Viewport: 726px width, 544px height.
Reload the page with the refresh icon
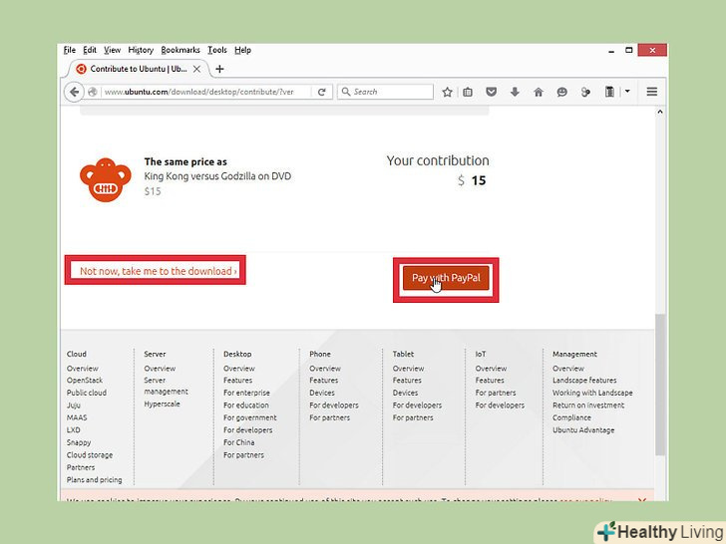[x=322, y=92]
